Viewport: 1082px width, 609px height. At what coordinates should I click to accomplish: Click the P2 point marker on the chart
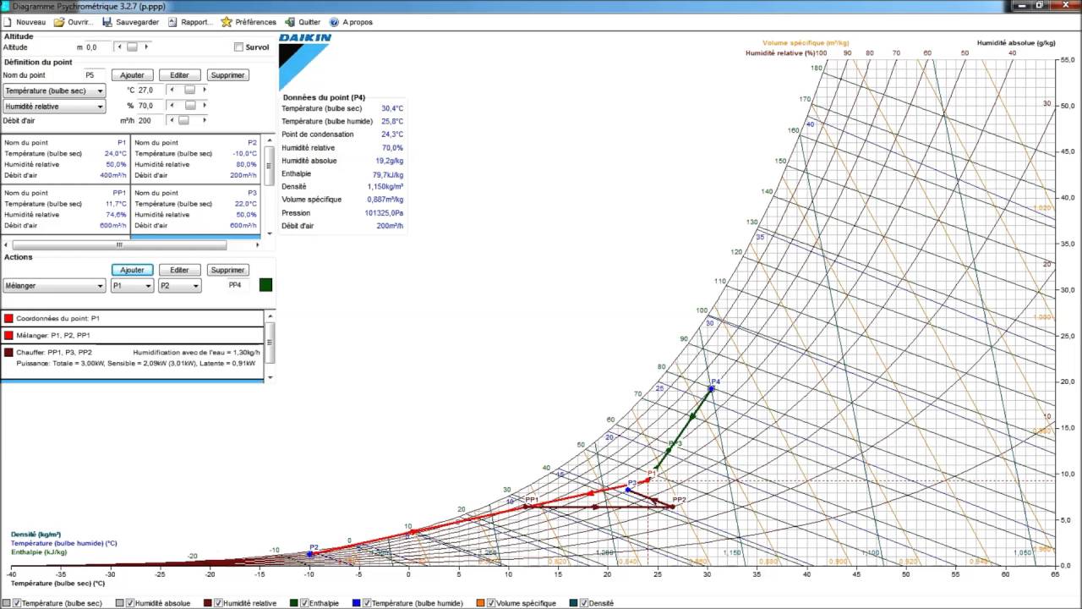pyautogui.click(x=310, y=554)
